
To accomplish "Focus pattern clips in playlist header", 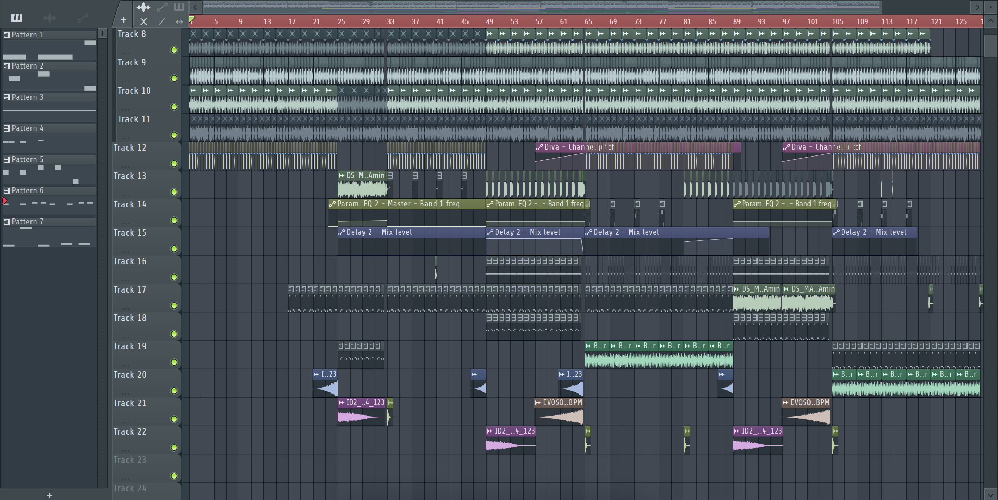I will point(179,7).
